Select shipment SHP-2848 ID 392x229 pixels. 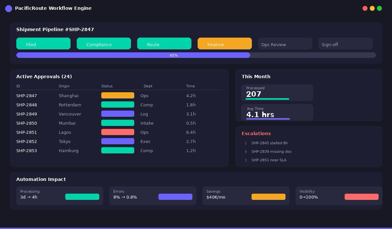tap(26, 105)
